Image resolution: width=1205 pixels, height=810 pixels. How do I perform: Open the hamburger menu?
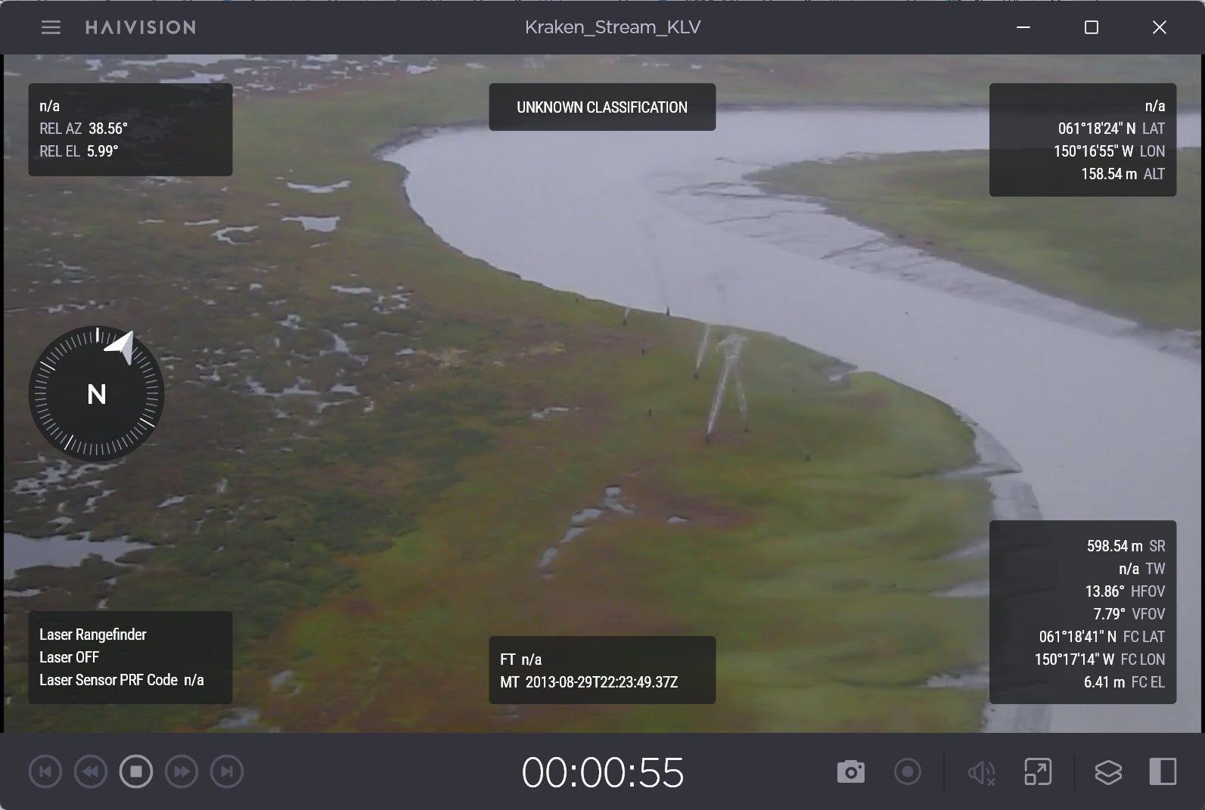(51, 27)
